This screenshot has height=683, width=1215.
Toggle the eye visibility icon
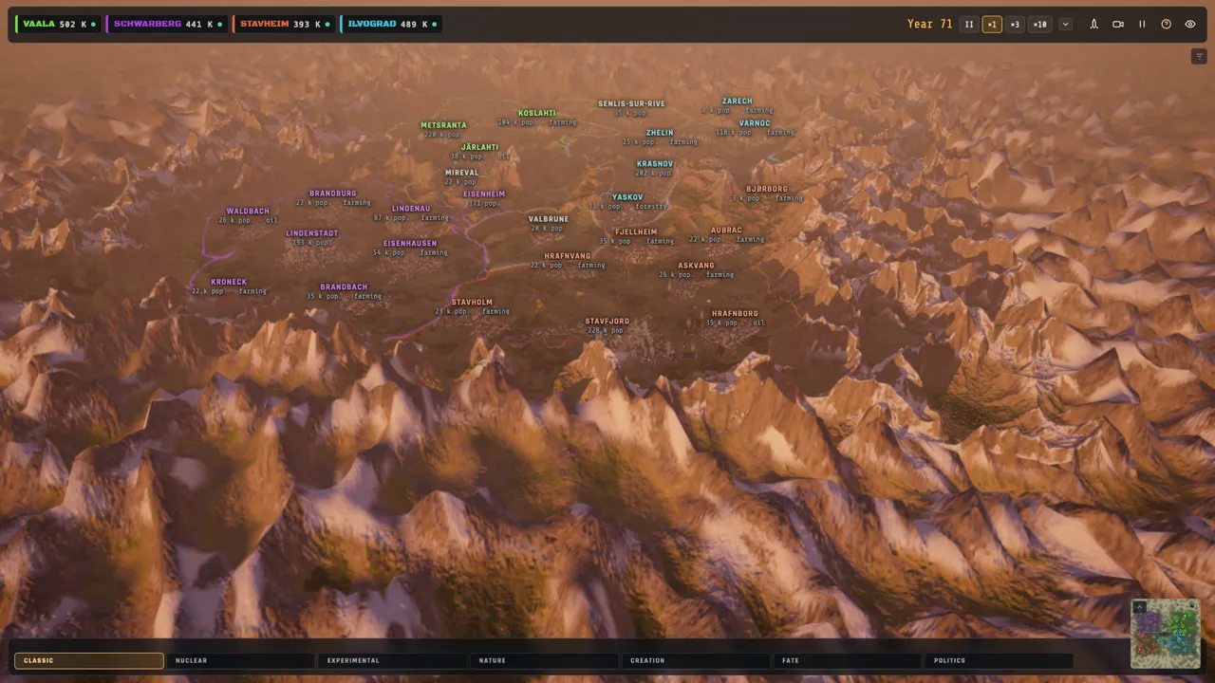coord(1190,25)
